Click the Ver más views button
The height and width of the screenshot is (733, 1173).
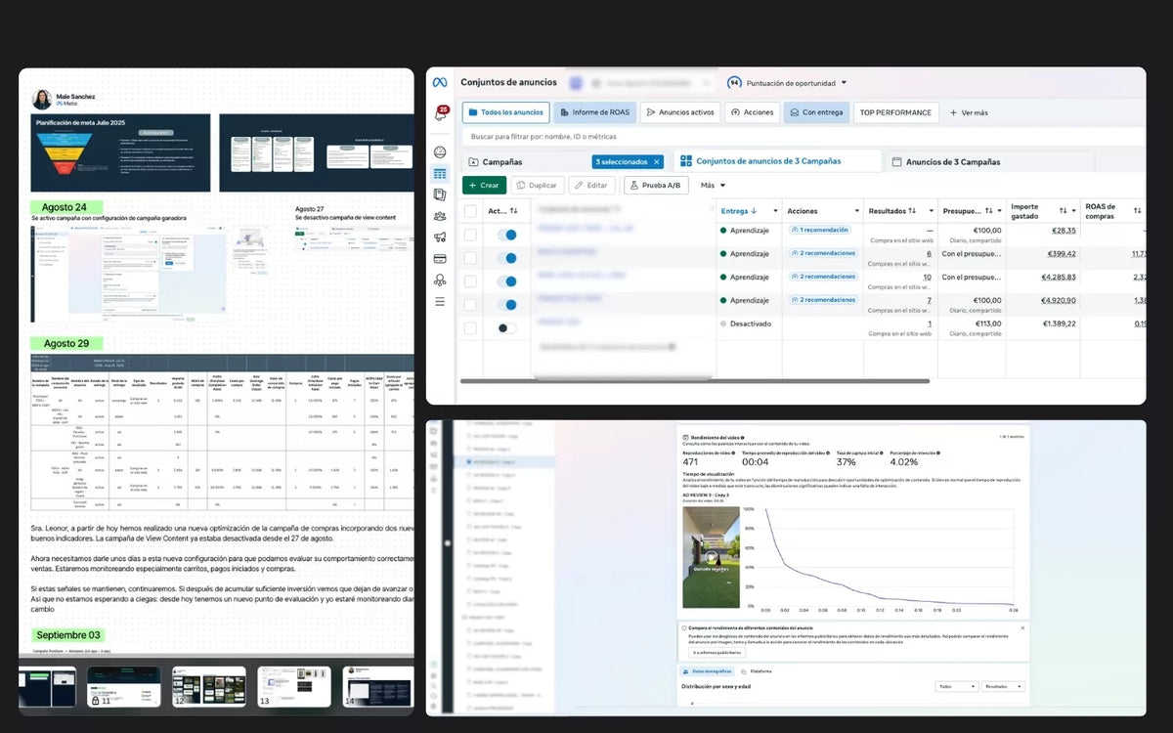968,112
